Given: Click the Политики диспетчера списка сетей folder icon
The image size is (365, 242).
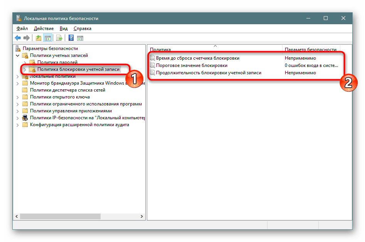Looking at the screenshot, I should tap(25, 90).
